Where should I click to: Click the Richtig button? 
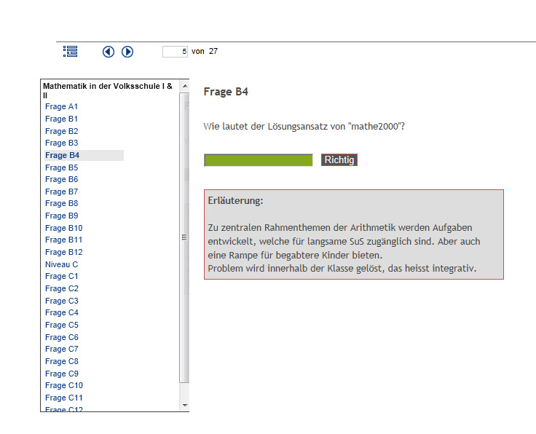point(339,160)
